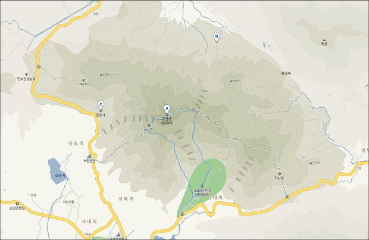This screenshot has height=240, width=369.
Task: Click the trailhead circle icon on the northwest road
Action: 39,67
